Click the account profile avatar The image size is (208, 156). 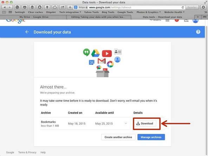tap(196, 21)
